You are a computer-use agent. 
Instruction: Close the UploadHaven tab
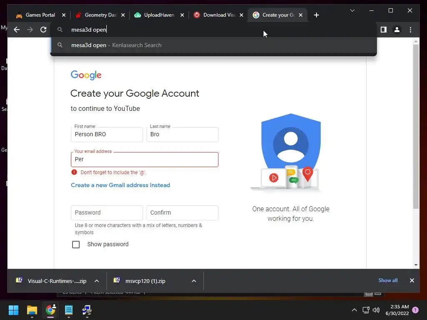click(182, 15)
